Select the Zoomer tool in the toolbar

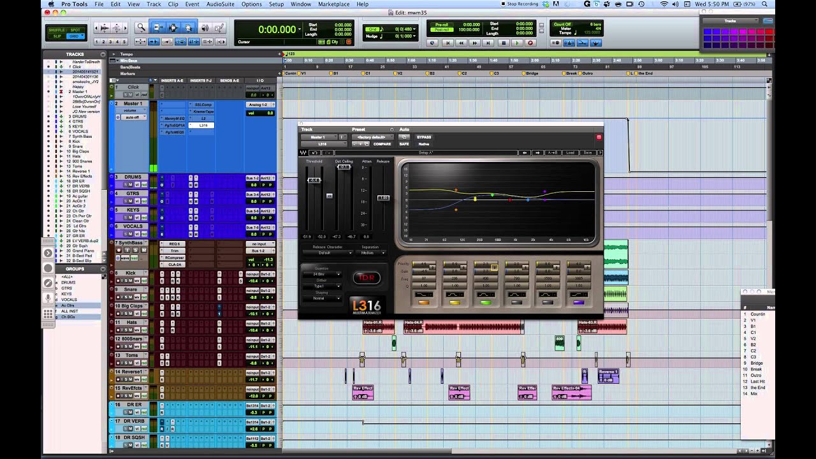[141, 28]
